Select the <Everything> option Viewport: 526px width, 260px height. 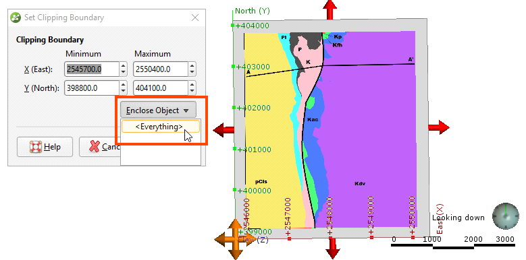coord(160,127)
